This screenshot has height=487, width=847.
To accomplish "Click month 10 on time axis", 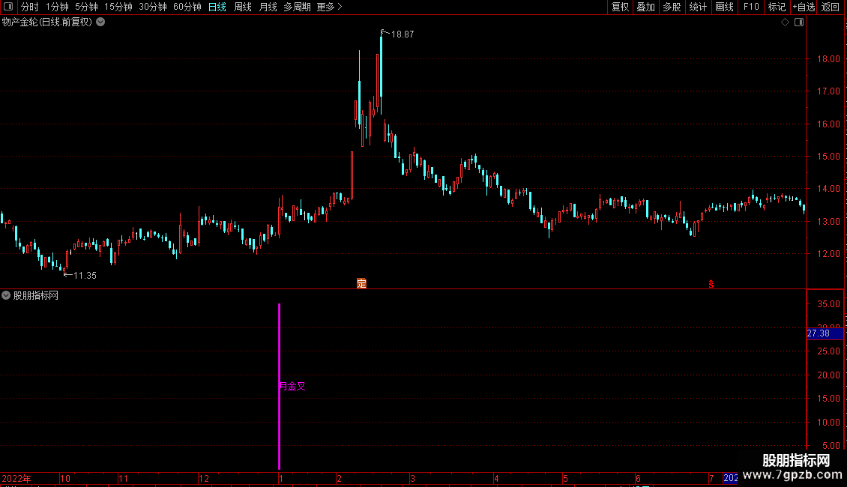I will pyautogui.click(x=64, y=478).
